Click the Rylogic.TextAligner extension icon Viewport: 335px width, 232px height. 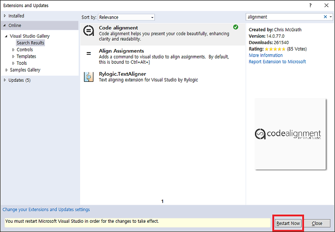pyautogui.click(x=88, y=77)
